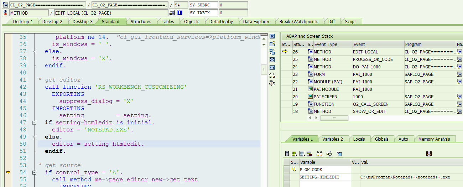Click the debugger gear icon beside METHOD field

click(x=5, y=13)
